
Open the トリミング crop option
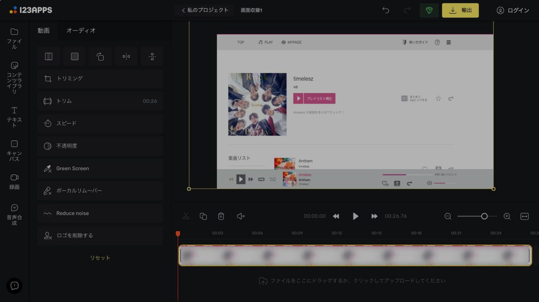coord(100,79)
